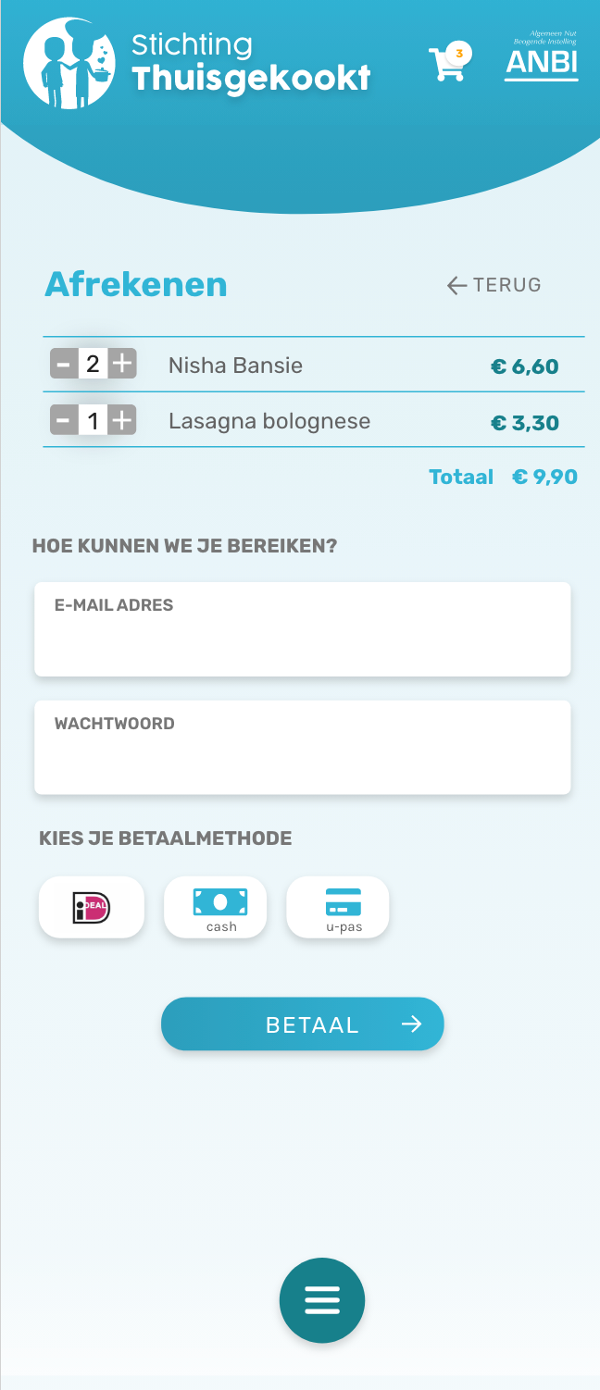Screen dimensions: 600x1390
Task: Click the ANBI badge
Action: click(x=542, y=57)
